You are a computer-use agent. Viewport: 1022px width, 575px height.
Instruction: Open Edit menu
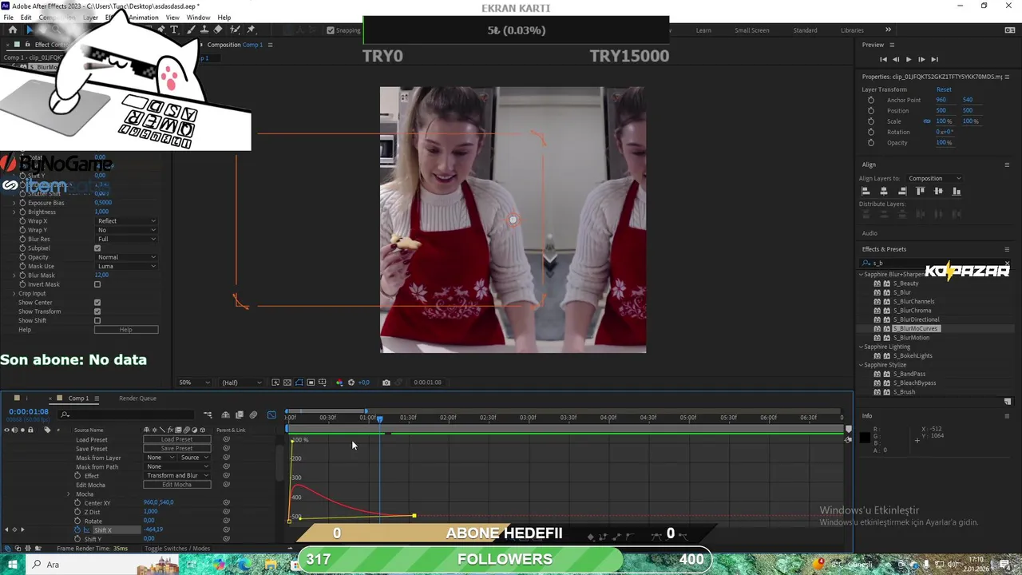tap(26, 18)
